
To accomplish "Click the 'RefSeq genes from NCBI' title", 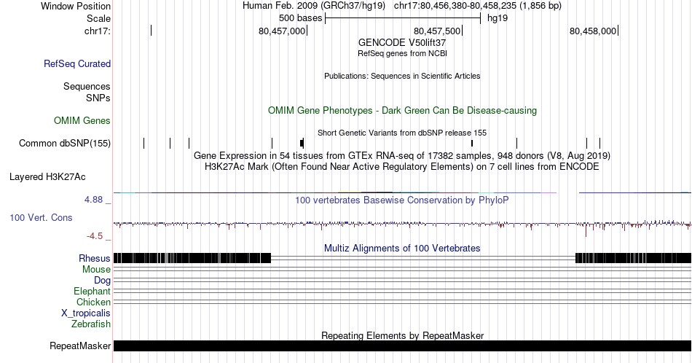I will coord(402,53).
